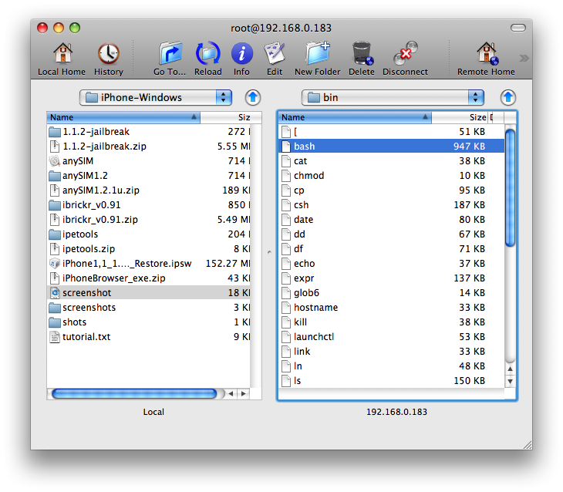
Task: Go up one folder in local pane
Action: point(253,97)
